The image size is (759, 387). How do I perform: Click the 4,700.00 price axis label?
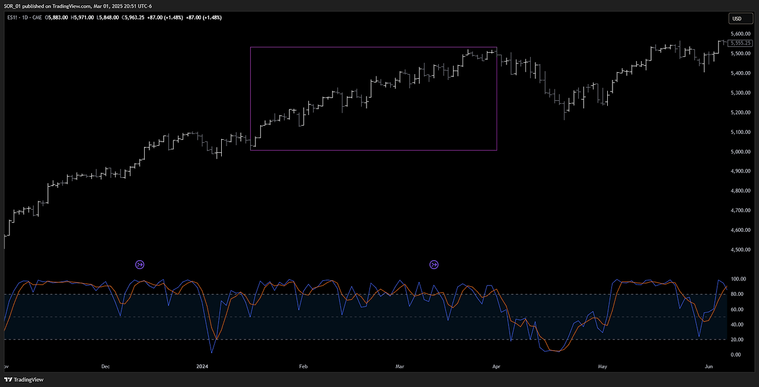(741, 210)
